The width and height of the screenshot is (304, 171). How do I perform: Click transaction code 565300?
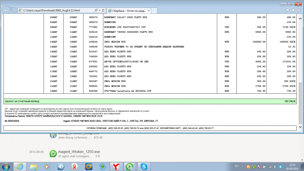click(x=93, y=91)
